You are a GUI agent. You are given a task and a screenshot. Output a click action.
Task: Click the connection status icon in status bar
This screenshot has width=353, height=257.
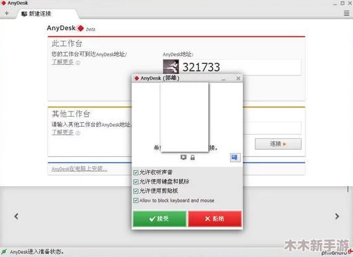pyautogui.click(x=4, y=251)
